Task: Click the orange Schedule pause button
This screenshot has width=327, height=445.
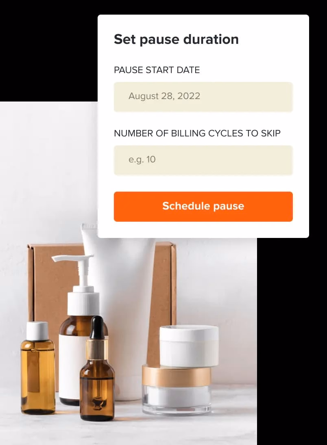Action: (203, 206)
